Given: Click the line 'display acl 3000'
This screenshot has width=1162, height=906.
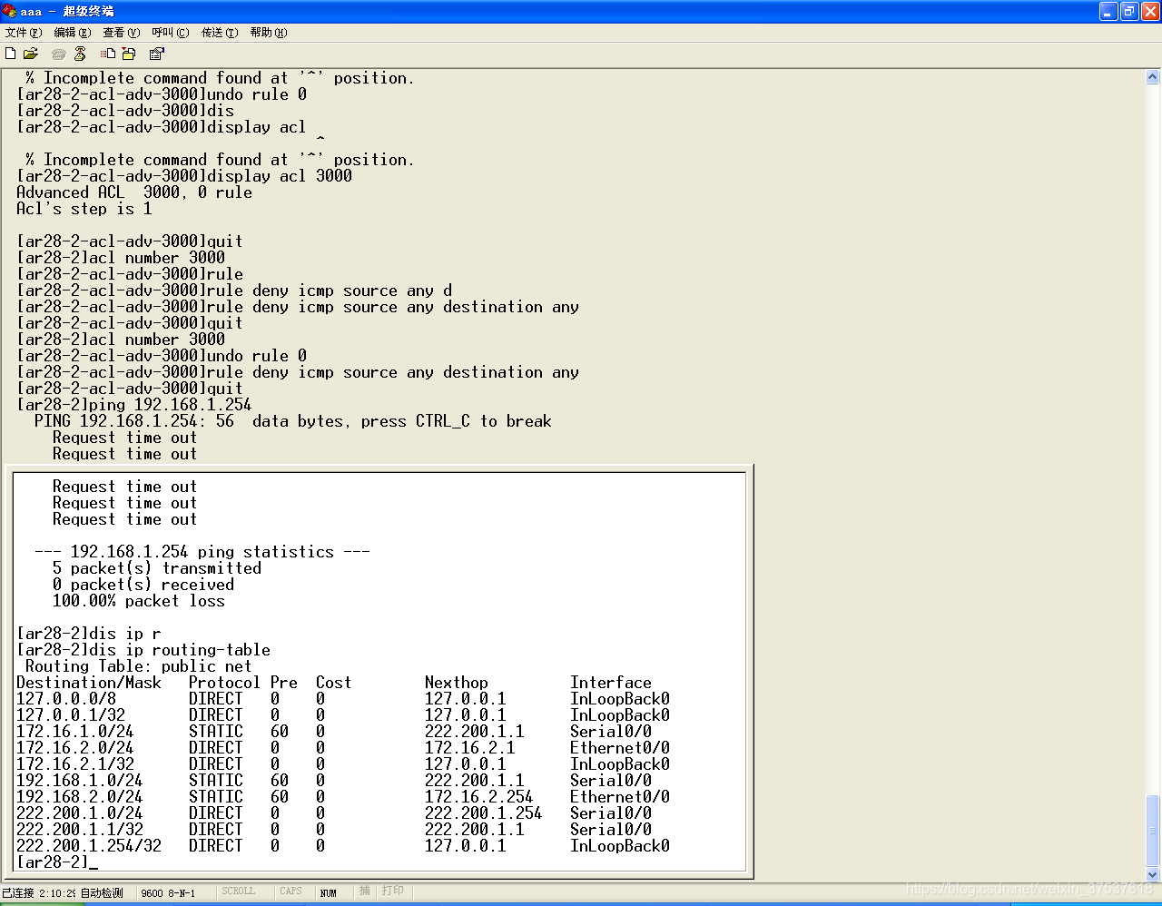Looking at the screenshot, I should click(184, 176).
